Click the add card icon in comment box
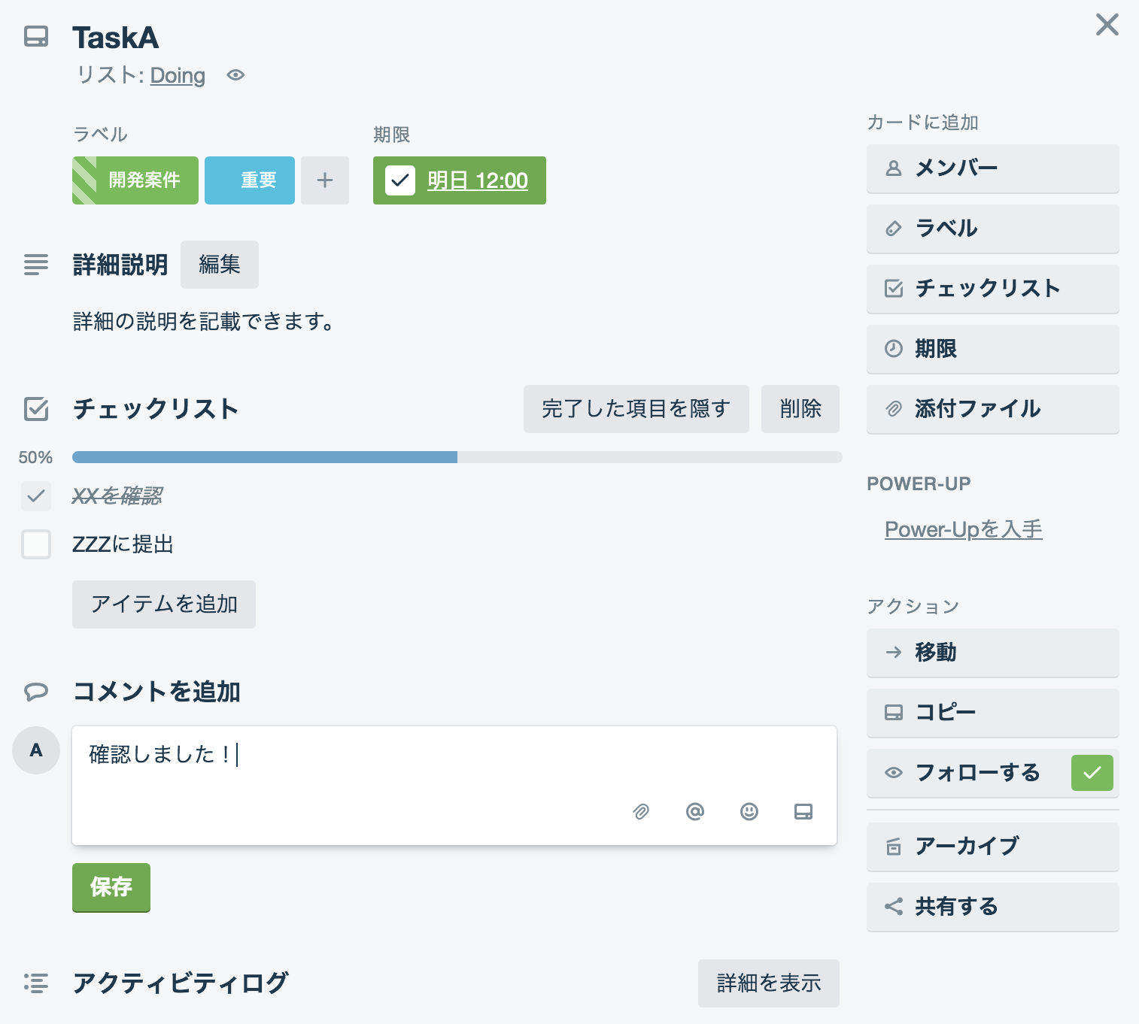 click(803, 811)
